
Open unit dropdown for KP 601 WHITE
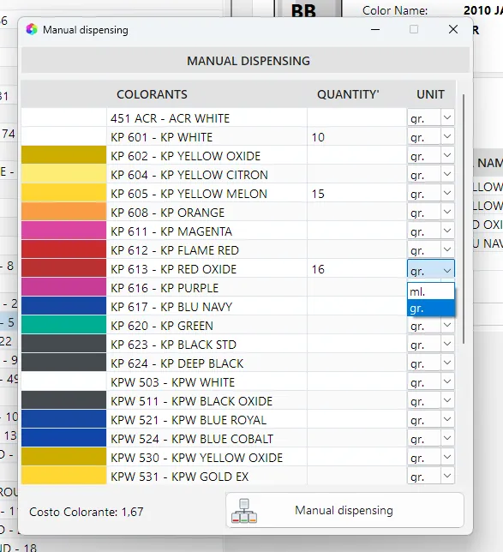(447, 136)
